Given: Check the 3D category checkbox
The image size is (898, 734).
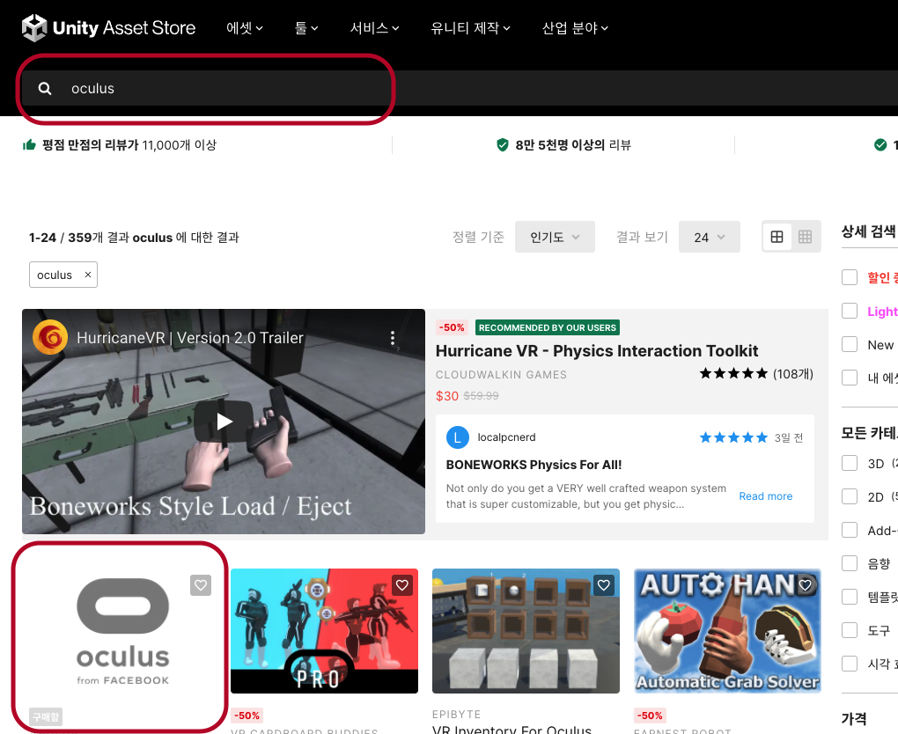Looking at the screenshot, I should [x=850, y=463].
